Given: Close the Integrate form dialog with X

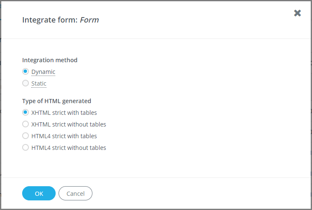Looking at the screenshot, I should [x=297, y=13].
